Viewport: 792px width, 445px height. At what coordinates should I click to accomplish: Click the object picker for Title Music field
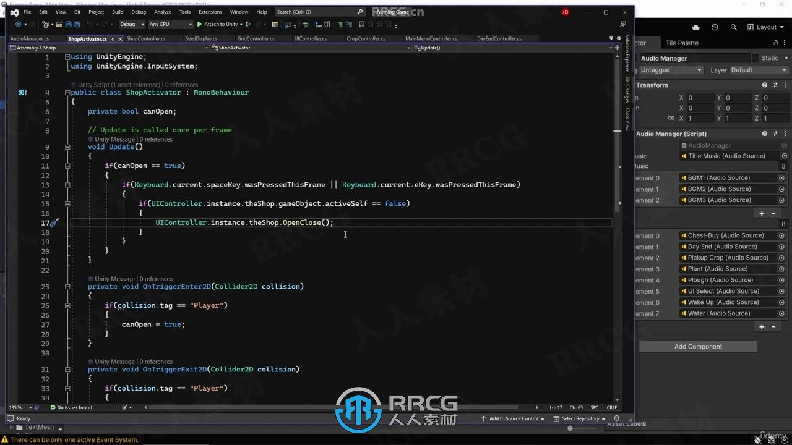(x=784, y=156)
